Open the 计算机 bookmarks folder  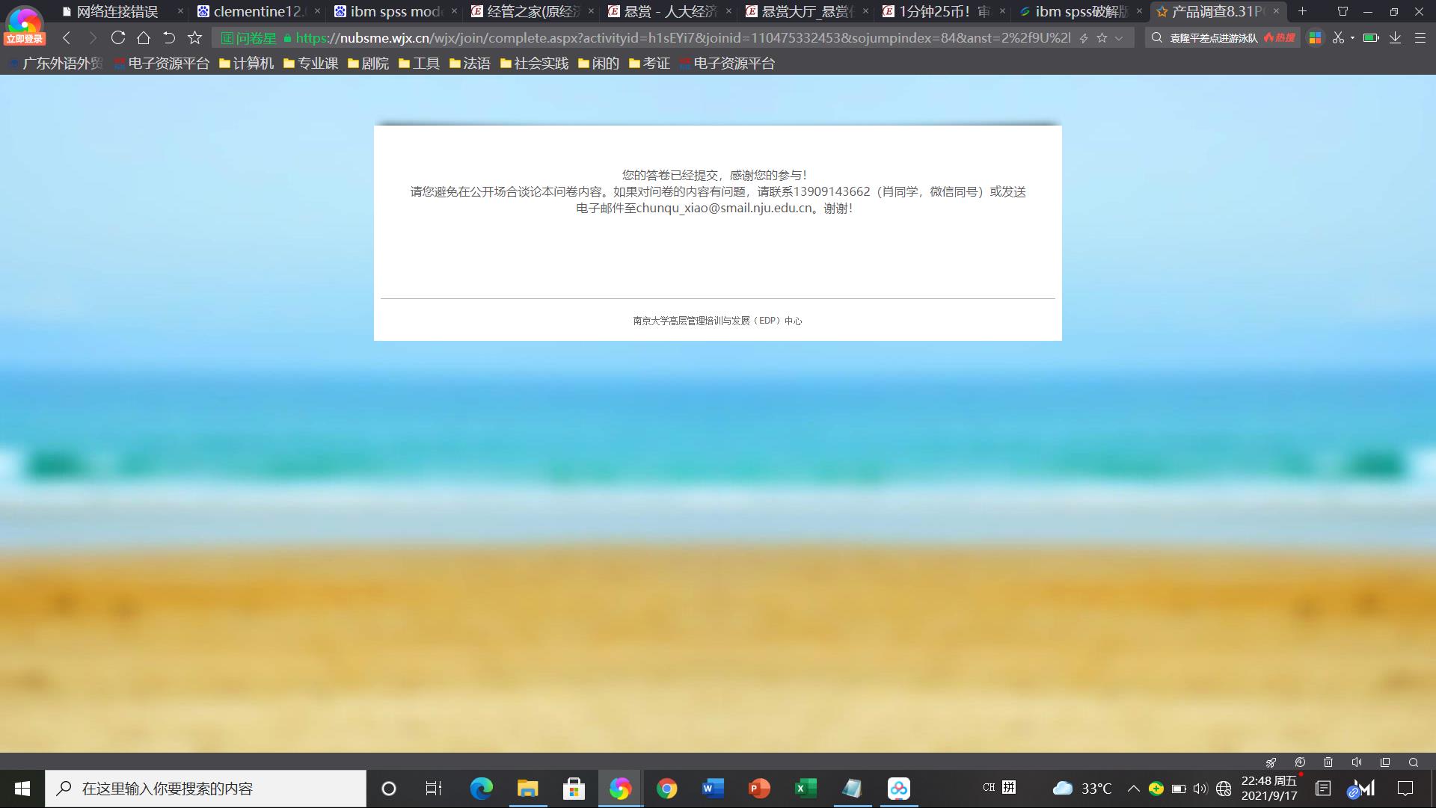246,64
